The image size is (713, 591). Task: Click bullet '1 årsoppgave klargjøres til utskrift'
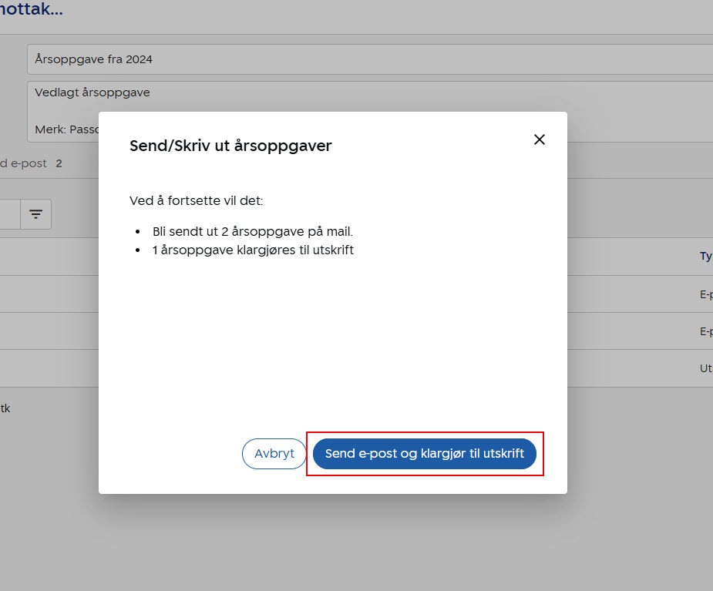click(x=251, y=250)
